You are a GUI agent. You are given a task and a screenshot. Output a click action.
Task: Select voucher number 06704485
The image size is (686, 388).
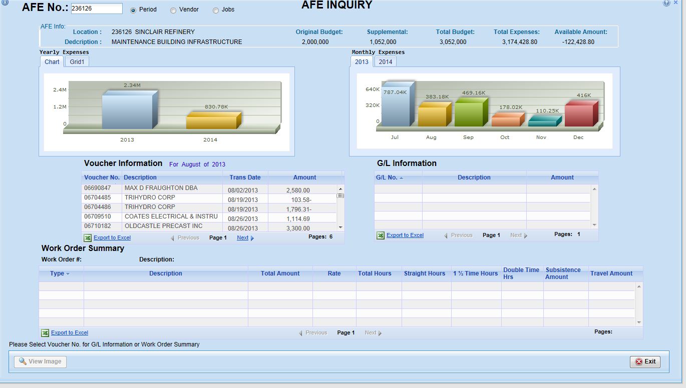pos(98,197)
